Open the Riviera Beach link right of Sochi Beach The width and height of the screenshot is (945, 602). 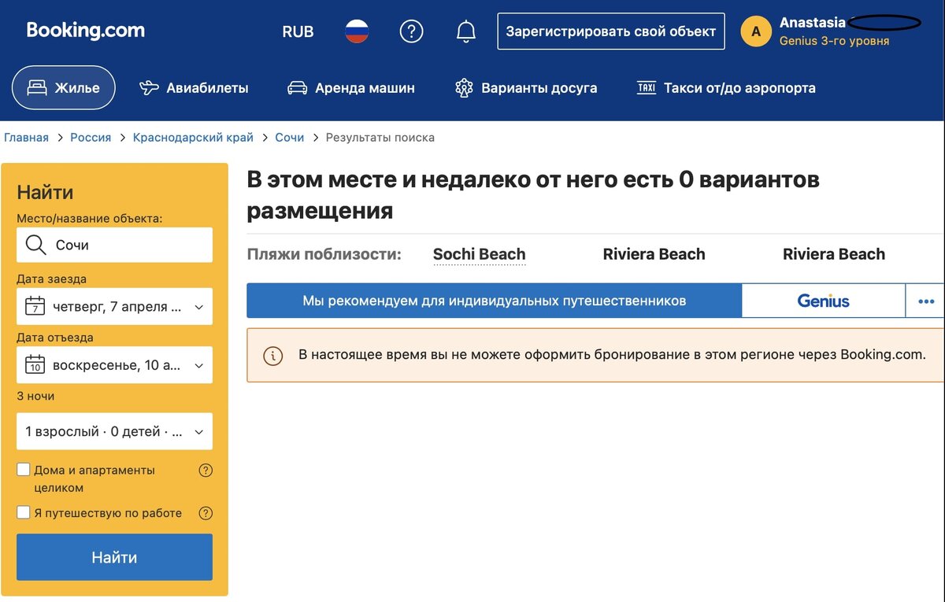click(654, 254)
